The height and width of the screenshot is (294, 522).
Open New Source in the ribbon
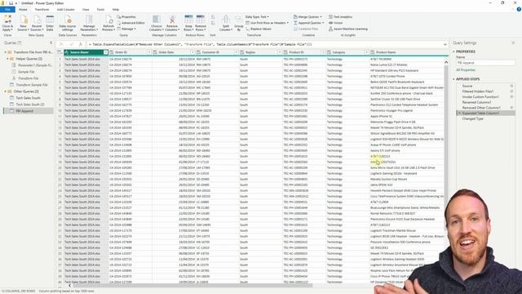click(x=23, y=23)
